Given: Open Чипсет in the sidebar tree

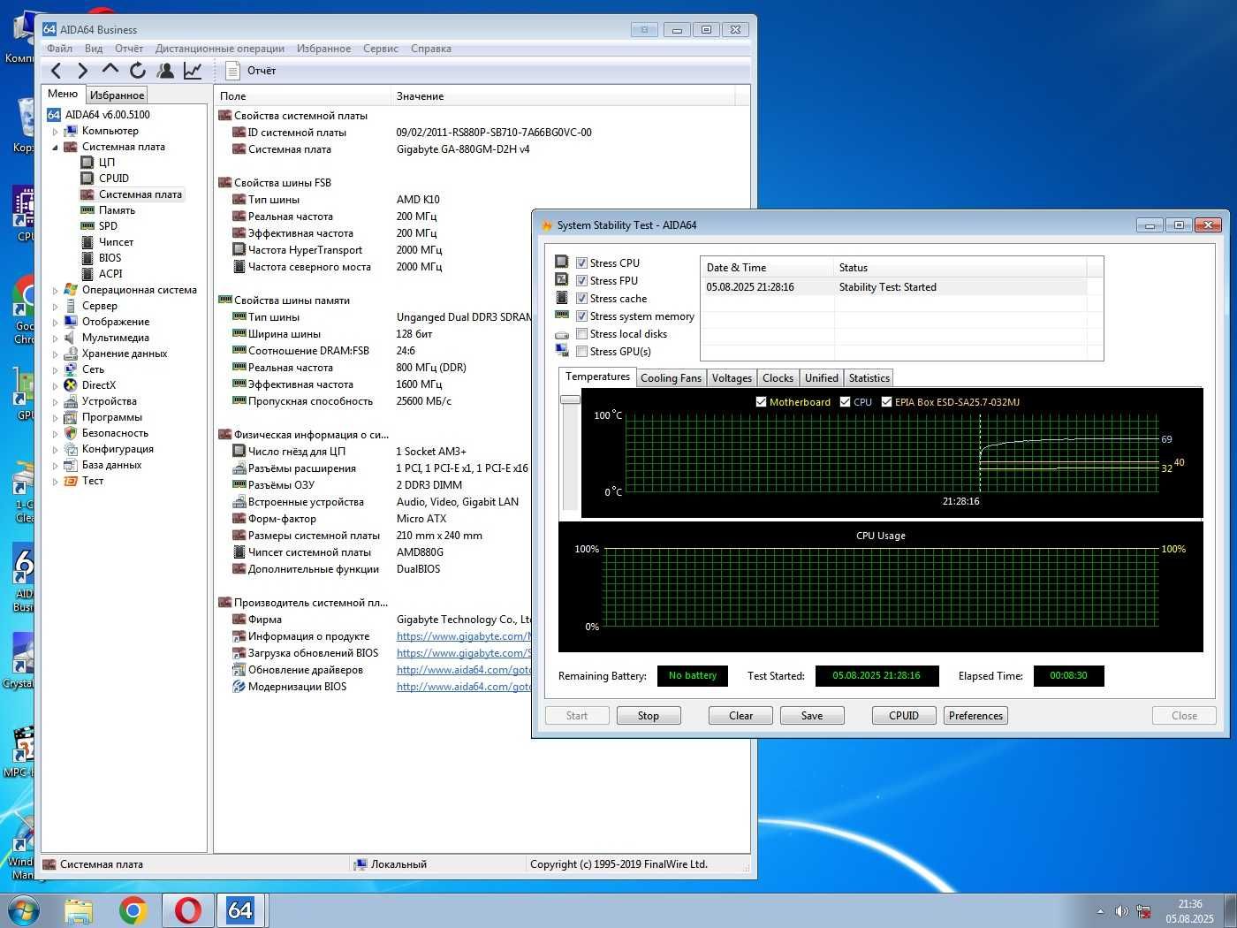Looking at the screenshot, I should [116, 242].
